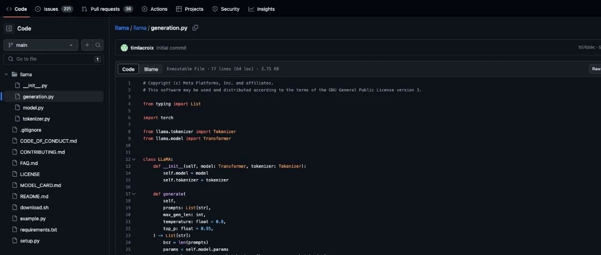The image size is (601, 255).
Task: Click the folder icon beside llama
Action: click(15, 75)
